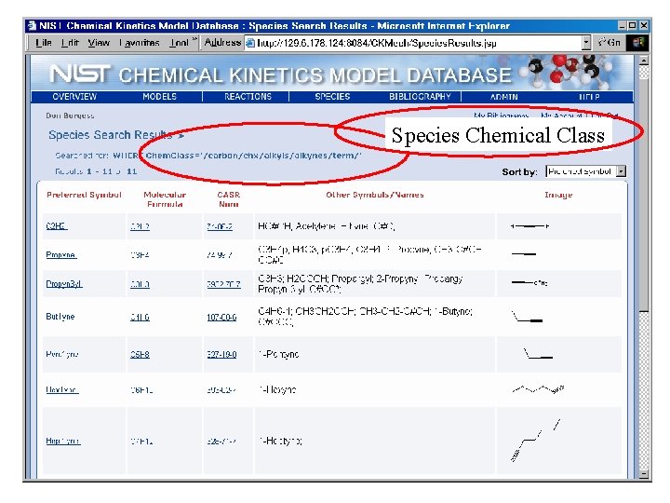The image size is (670, 503).
Task: Click the Hexyne row symbol link
Action: click(62, 389)
